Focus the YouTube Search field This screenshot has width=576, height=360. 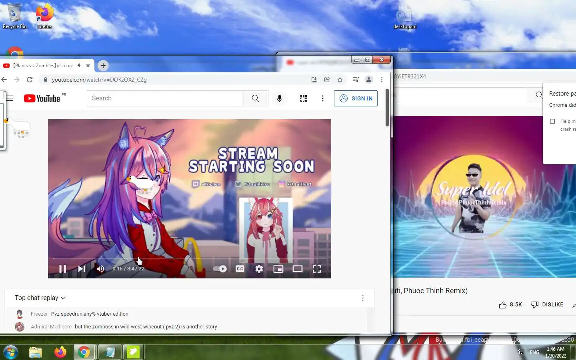click(x=165, y=98)
